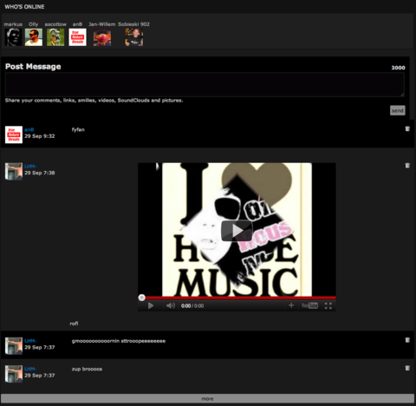Load older messages with the more bar
Viewport: 416px width, 406px height.
coord(207,398)
